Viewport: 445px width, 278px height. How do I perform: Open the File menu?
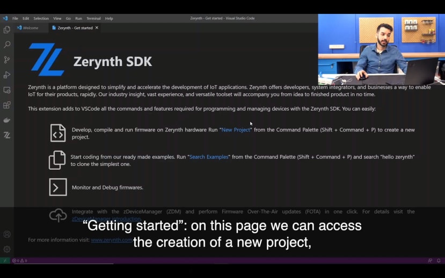(x=16, y=18)
